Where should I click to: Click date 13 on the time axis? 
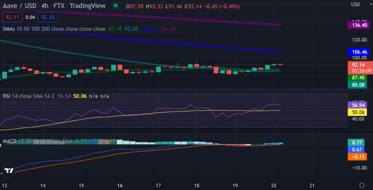click(4, 185)
